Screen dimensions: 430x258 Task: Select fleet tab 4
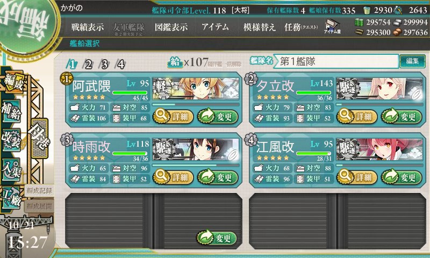point(120,64)
